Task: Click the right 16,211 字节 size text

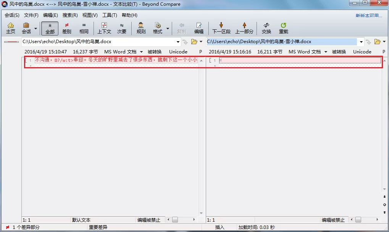Action: (x=270, y=52)
